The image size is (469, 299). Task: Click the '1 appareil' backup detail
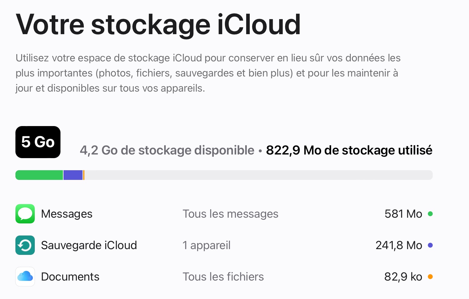207,245
